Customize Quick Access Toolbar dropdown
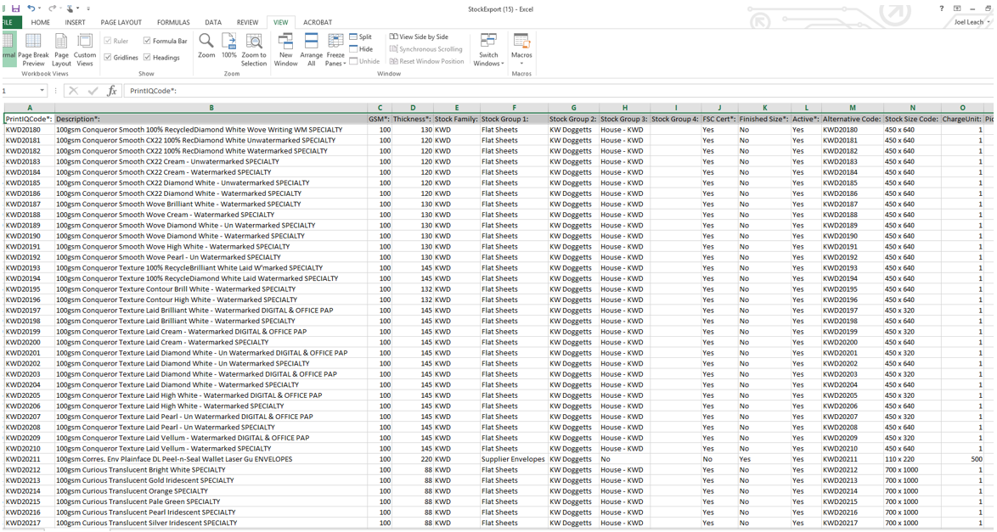 click(x=88, y=8)
